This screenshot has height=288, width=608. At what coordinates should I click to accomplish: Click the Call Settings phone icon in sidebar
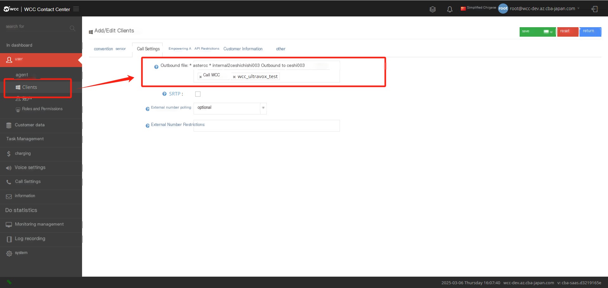click(9, 182)
